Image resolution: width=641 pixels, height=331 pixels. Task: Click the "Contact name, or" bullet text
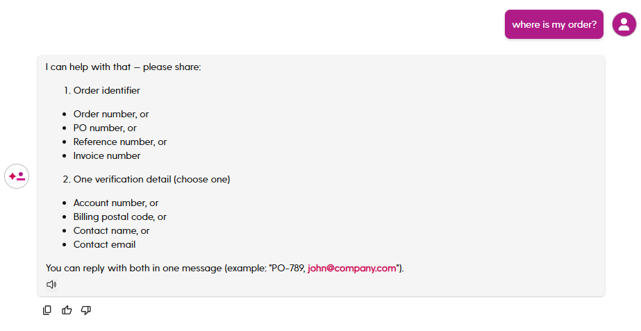pos(111,230)
